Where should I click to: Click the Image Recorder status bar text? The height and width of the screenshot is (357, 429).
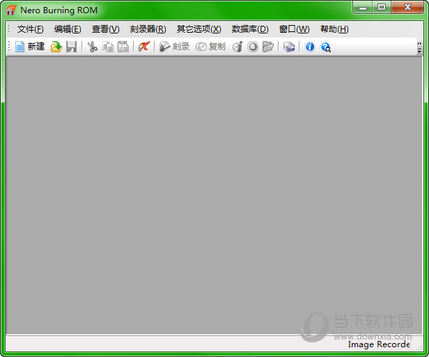(379, 344)
